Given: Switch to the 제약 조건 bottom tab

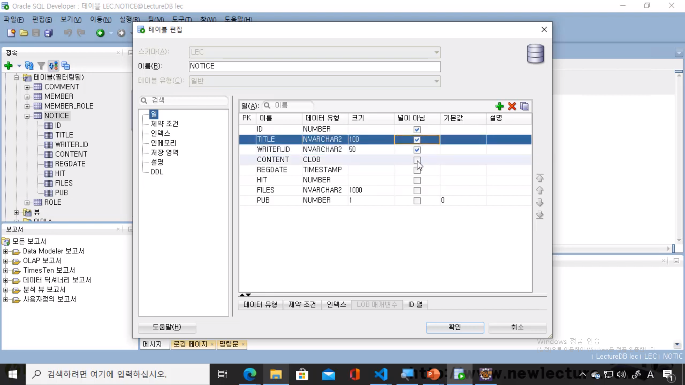Looking at the screenshot, I should (302, 304).
